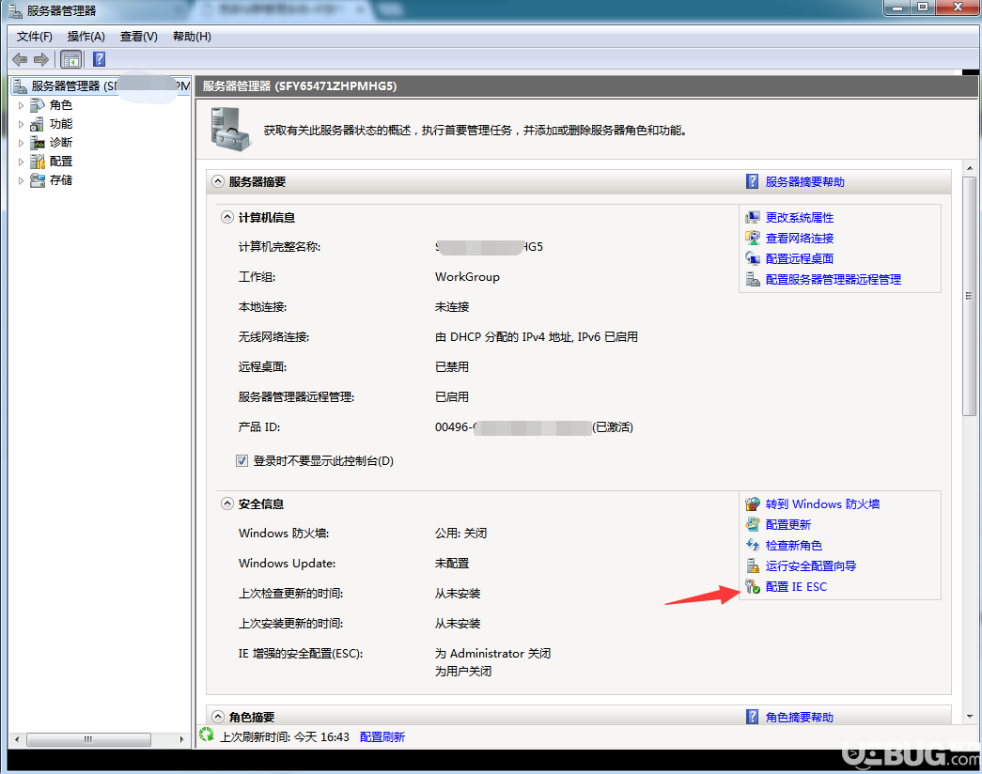Click tree pane scroll right arrow
The image size is (982, 774).
click(181, 739)
